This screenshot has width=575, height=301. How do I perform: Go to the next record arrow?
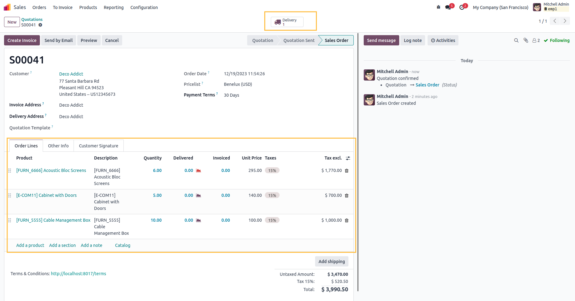tap(565, 21)
